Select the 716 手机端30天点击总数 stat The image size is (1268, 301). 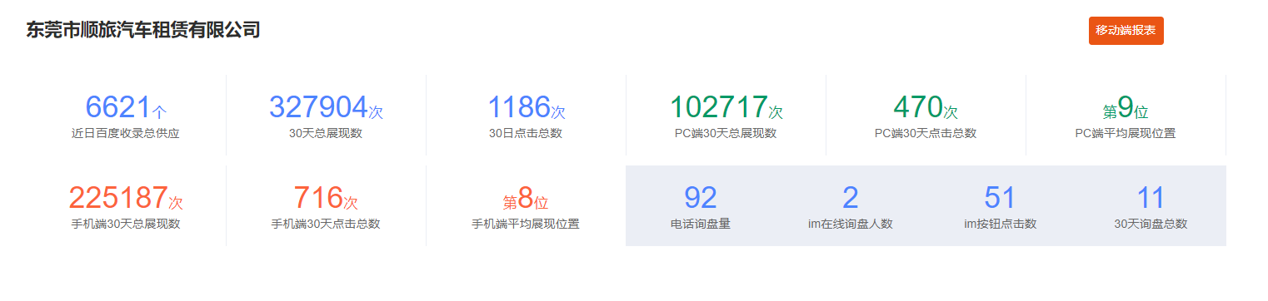tap(326, 205)
